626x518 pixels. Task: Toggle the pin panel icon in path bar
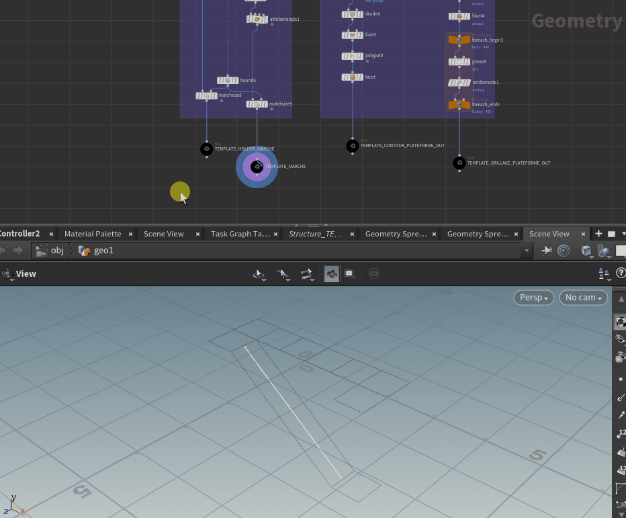[x=547, y=251]
